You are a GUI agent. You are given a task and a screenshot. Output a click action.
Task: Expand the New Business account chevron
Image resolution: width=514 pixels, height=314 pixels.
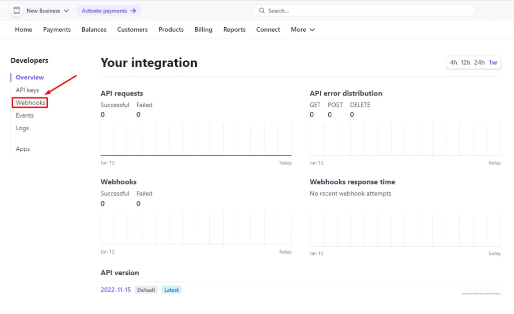click(66, 11)
